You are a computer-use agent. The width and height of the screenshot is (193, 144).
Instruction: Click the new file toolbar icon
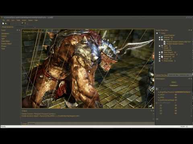pos(3,24)
